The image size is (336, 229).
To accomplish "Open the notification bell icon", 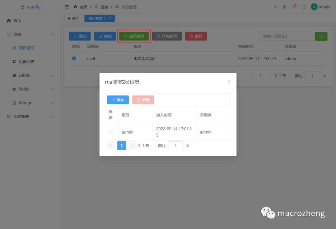I will click(294, 7).
